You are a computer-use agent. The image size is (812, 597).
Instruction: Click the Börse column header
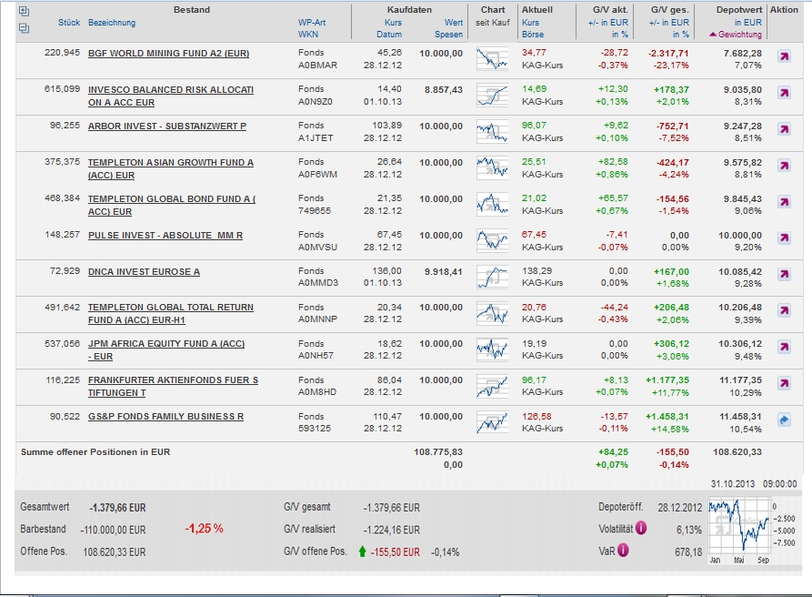point(533,35)
